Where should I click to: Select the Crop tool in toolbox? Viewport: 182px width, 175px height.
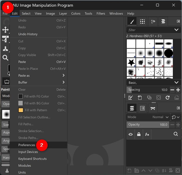5,39
